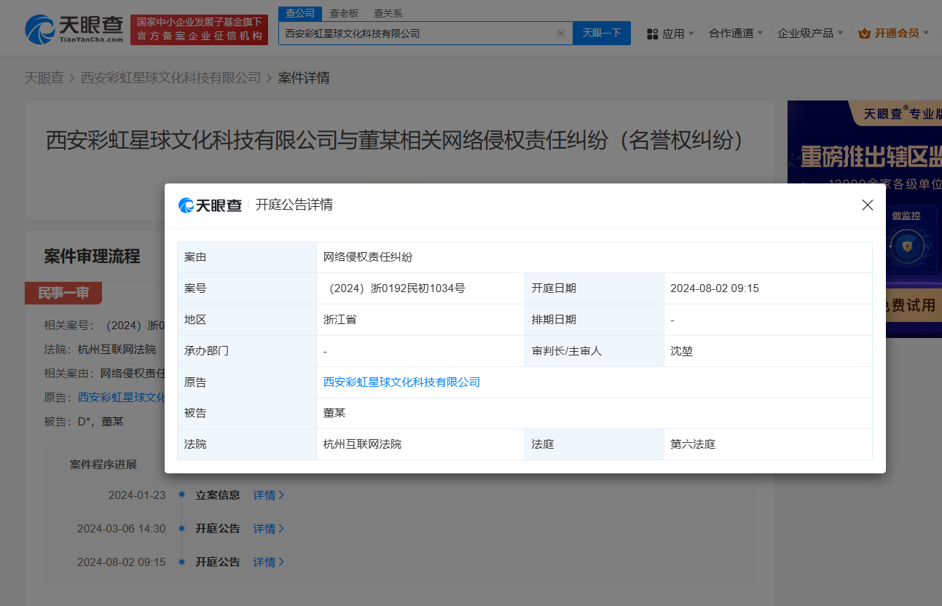Clear the search box using the × icon
The height and width of the screenshot is (606, 942).
click(561, 33)
